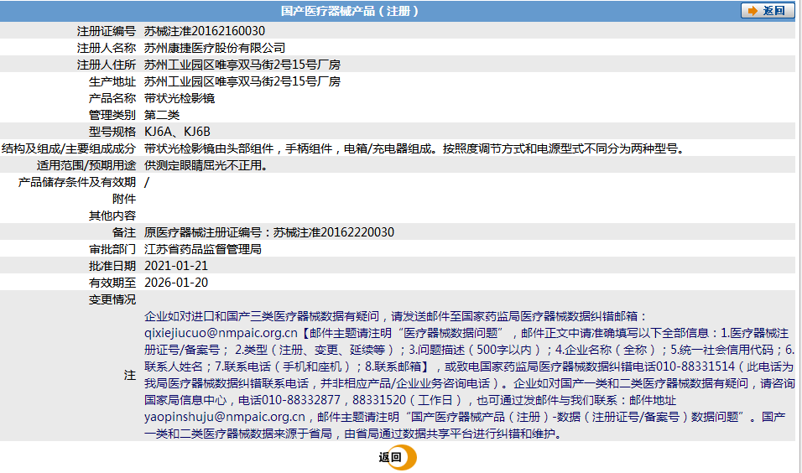Click the 有效期至 field label

(x=112, y=283)
